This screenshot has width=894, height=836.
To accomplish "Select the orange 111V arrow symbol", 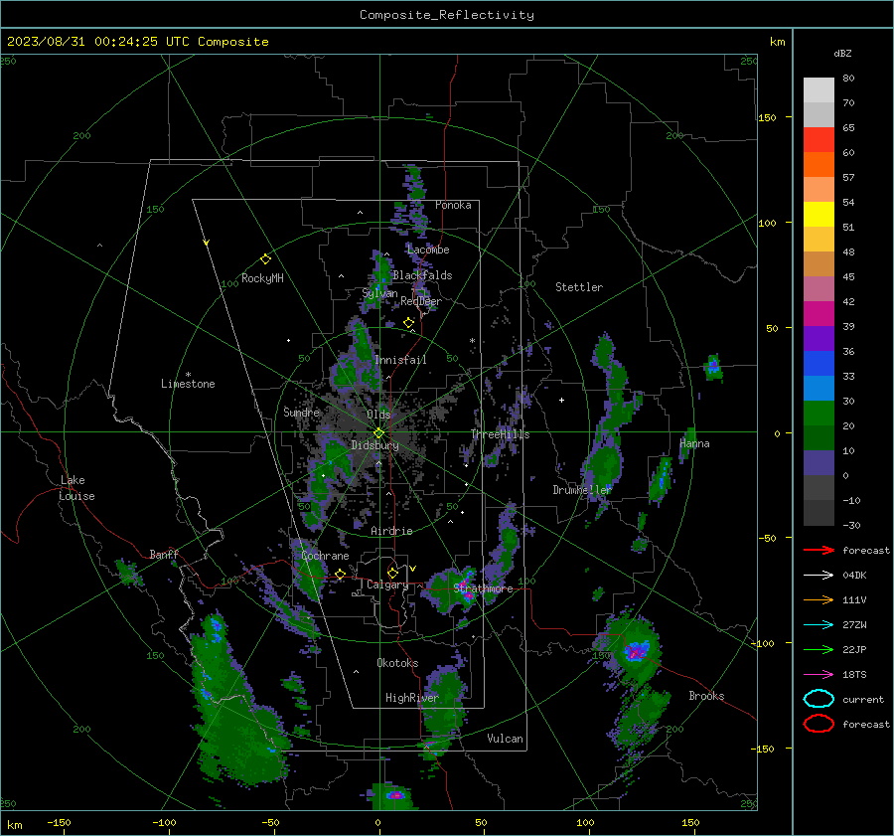I will point(819,599).
